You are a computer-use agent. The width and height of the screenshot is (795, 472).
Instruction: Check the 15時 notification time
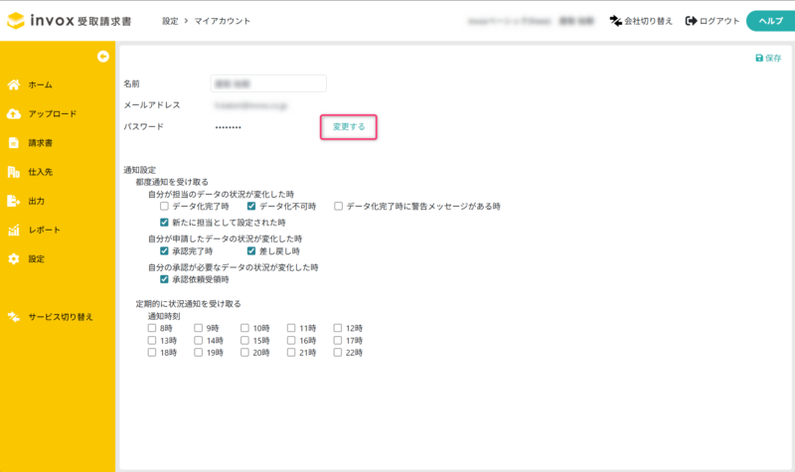244,340
